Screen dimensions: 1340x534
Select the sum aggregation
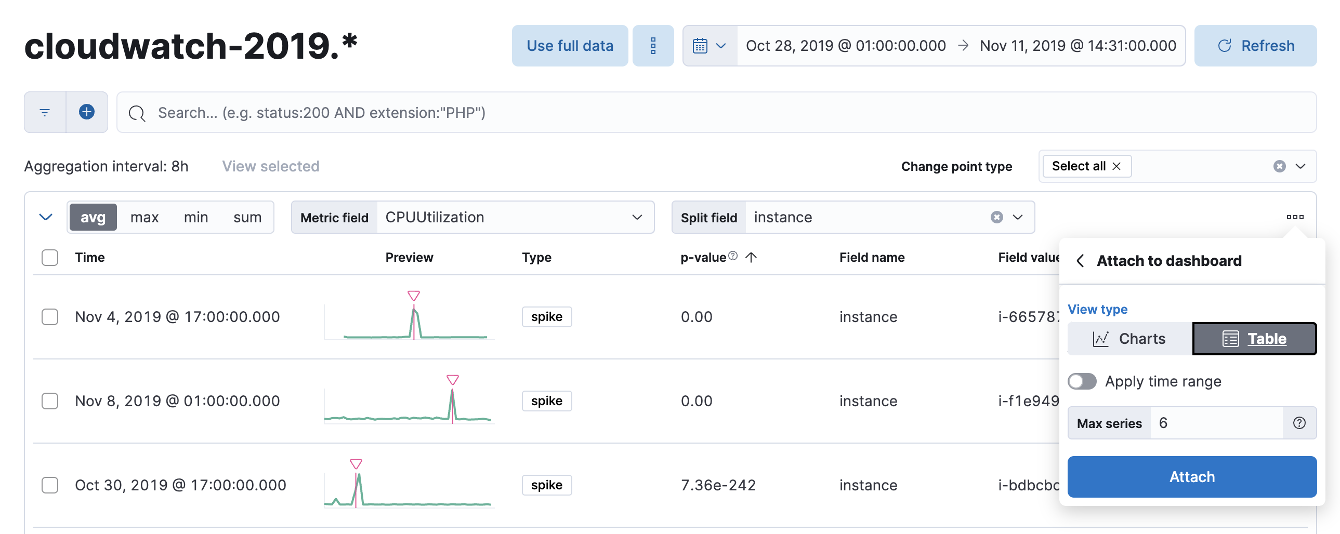pyautogui.click(x=247, y=217)
